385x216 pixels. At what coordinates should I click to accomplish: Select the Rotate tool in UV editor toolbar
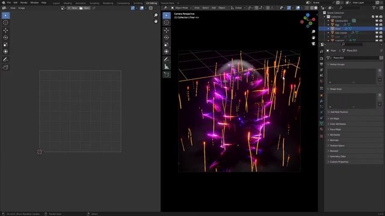pos(5,37)
